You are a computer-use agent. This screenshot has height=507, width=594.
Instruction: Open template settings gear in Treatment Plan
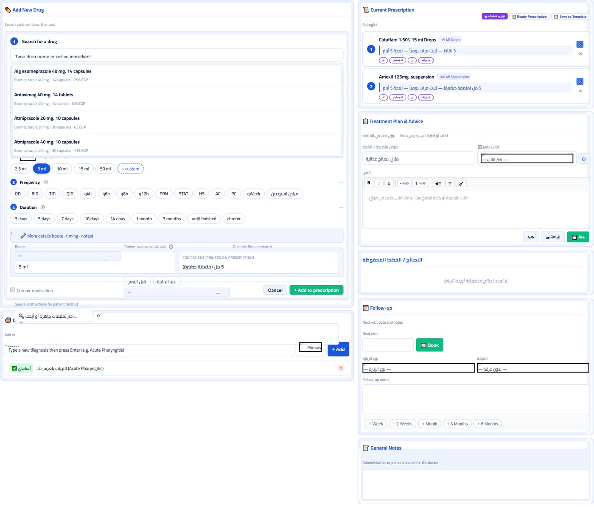[584, 159]
